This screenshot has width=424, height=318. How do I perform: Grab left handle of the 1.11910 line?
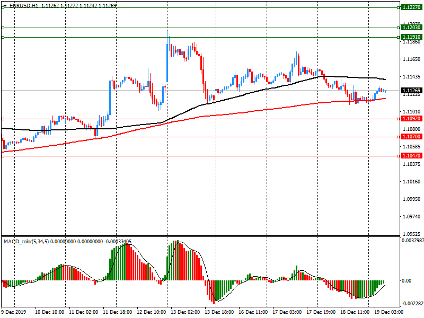pos(3,37)
